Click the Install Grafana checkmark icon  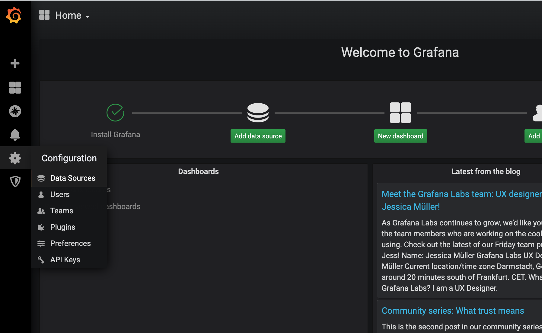click(x=116, y=113)
